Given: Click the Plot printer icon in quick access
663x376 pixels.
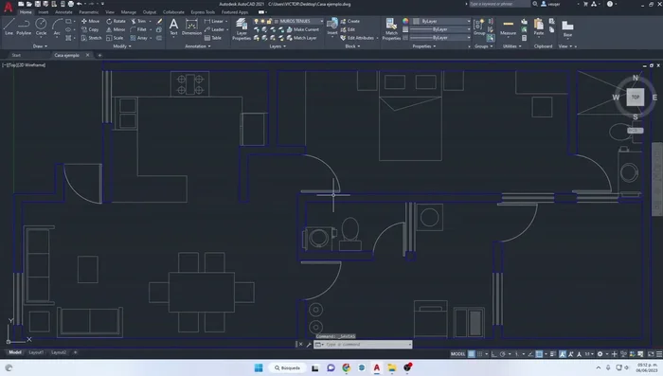Looking at the screenshot, I should click(71, 4).
